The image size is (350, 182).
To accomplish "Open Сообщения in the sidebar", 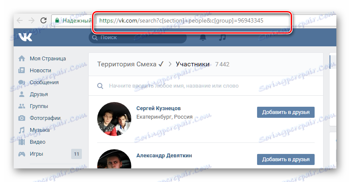I will click(x=44, y=82).
